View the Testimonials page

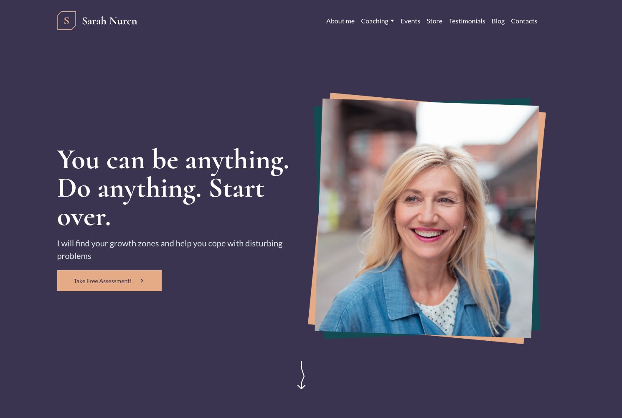point(467,21)
